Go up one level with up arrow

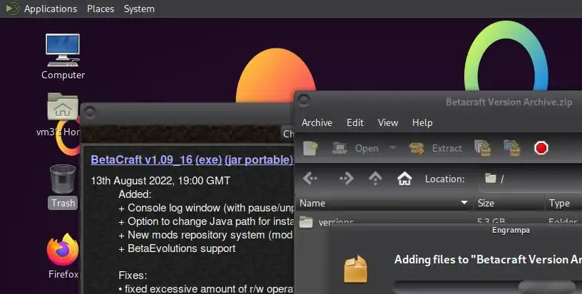coord(375,179)
